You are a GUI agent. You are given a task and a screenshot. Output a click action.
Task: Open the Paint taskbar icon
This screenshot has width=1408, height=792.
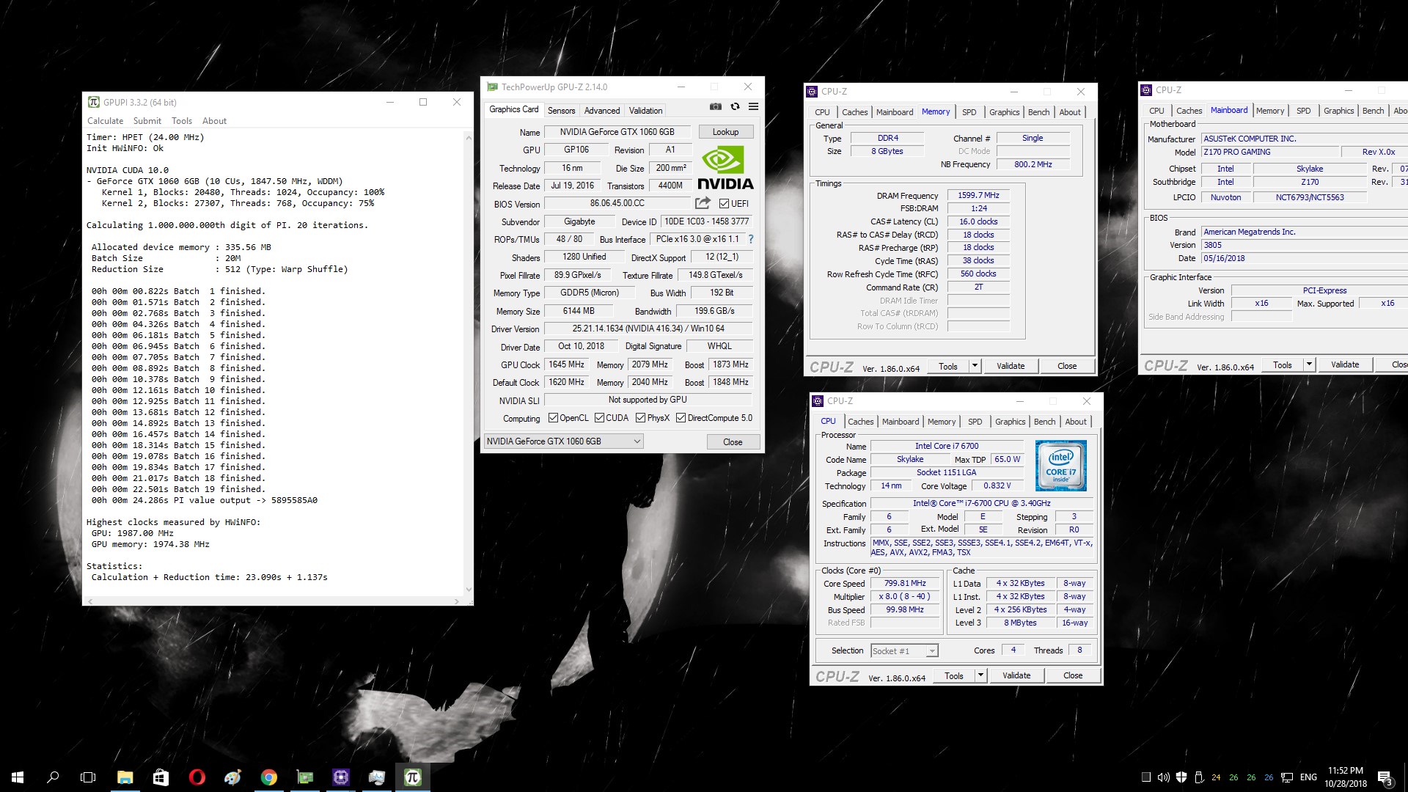click(x=232, y=777)
